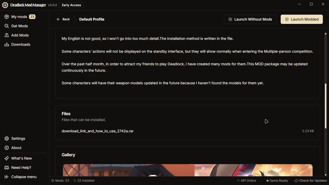
Task: Open Downloads via its tray icon
Action: point(7,44)
